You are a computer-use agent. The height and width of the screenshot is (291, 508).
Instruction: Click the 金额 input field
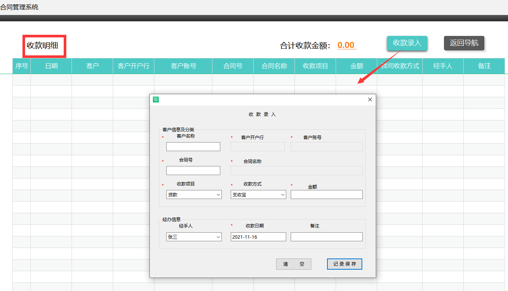pyautogui.click(x=326, y=194)
